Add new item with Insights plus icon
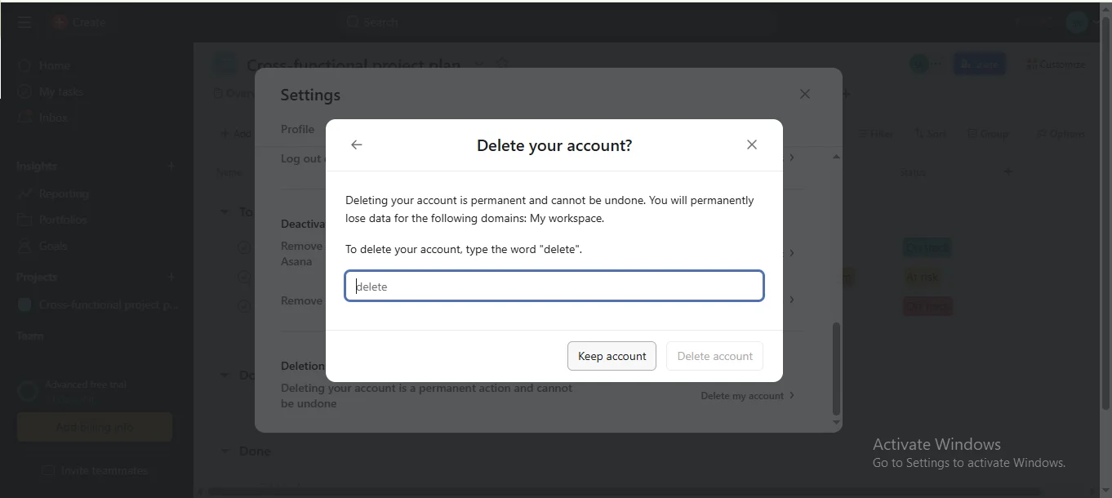Viewport: 1112px width, 498px height. coord(171,166)
